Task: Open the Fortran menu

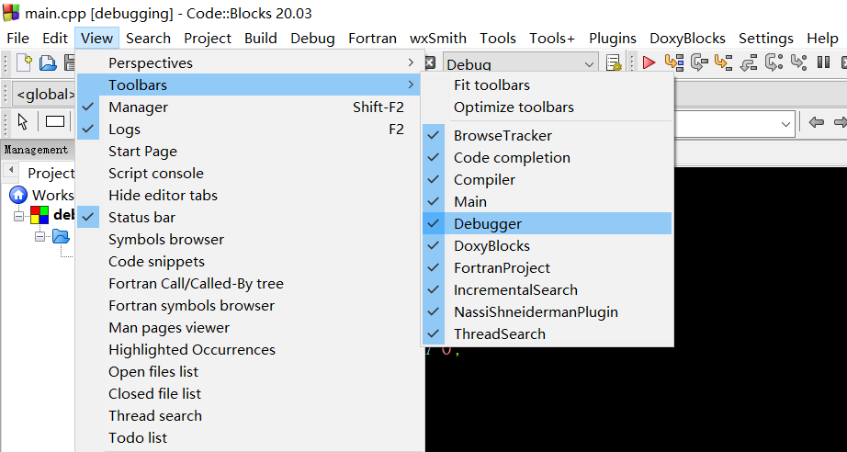Action: pyautogui.click(x=372, y=39)
